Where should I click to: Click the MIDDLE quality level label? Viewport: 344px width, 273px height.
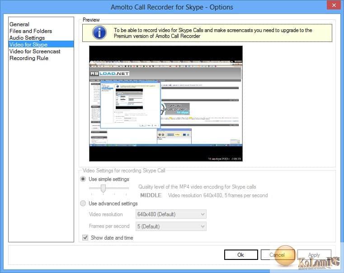(151, 195)
